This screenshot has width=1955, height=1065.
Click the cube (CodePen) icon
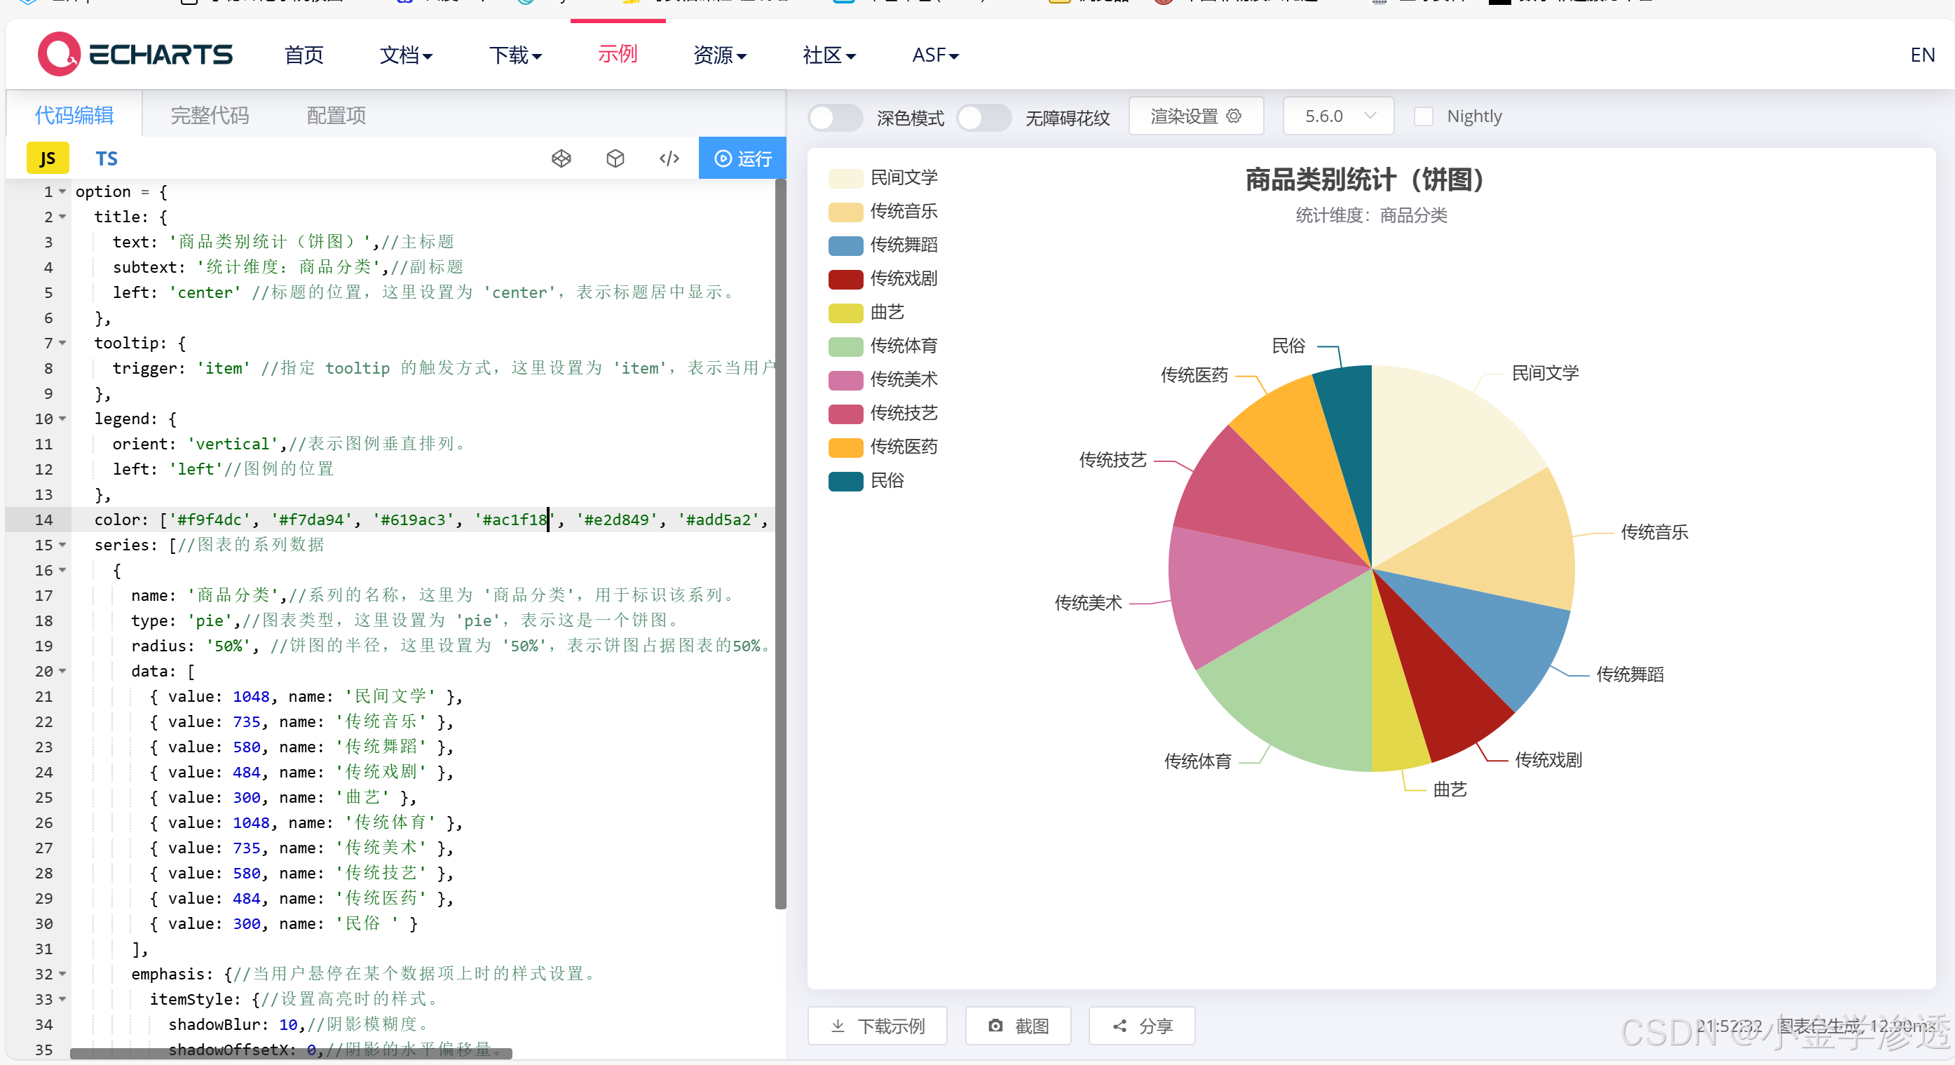pos(615,158)
